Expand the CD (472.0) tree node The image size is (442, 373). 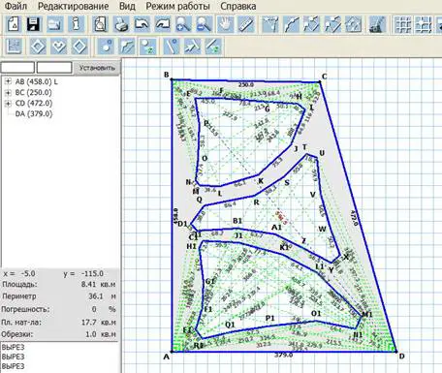8,103
